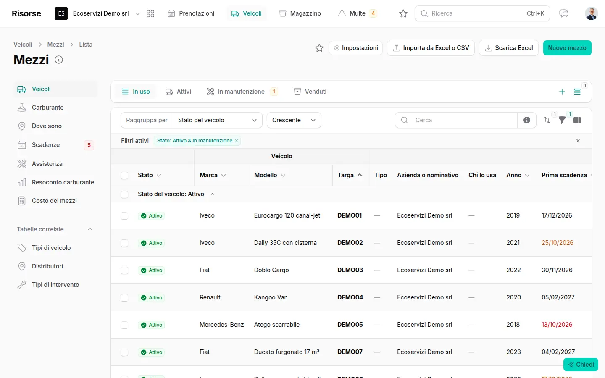Collapse the Tabelle correlate section
Screen dimensions: 605x378
pos(90,229)
